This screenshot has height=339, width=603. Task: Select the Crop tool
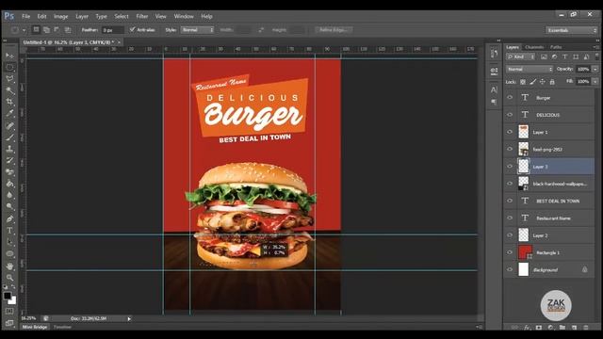click(x=9, y=102)
